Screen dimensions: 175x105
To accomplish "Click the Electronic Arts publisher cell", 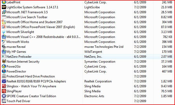I will pyautogui.click(x=94, y=96).
